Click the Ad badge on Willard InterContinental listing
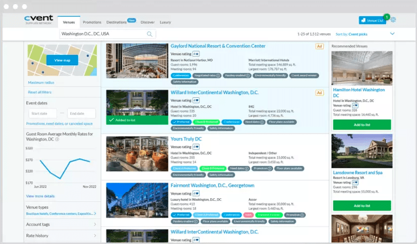This screenshot has height=244, width=417. (319, 93)
